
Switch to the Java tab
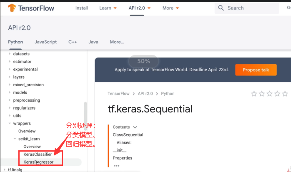click(x=93, y=42)
